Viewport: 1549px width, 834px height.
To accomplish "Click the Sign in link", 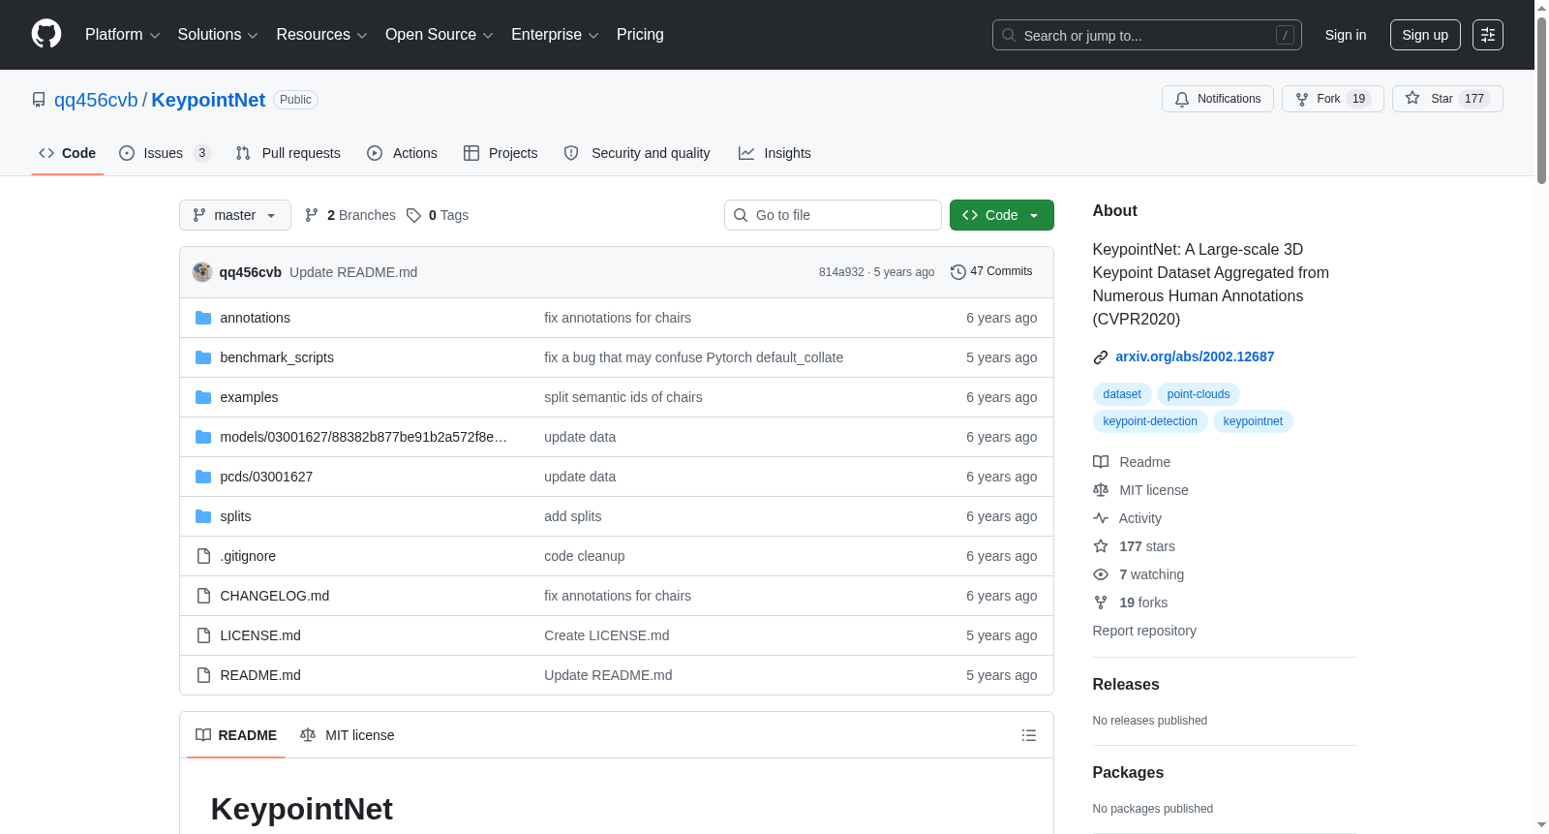I will coord(1346,35).
